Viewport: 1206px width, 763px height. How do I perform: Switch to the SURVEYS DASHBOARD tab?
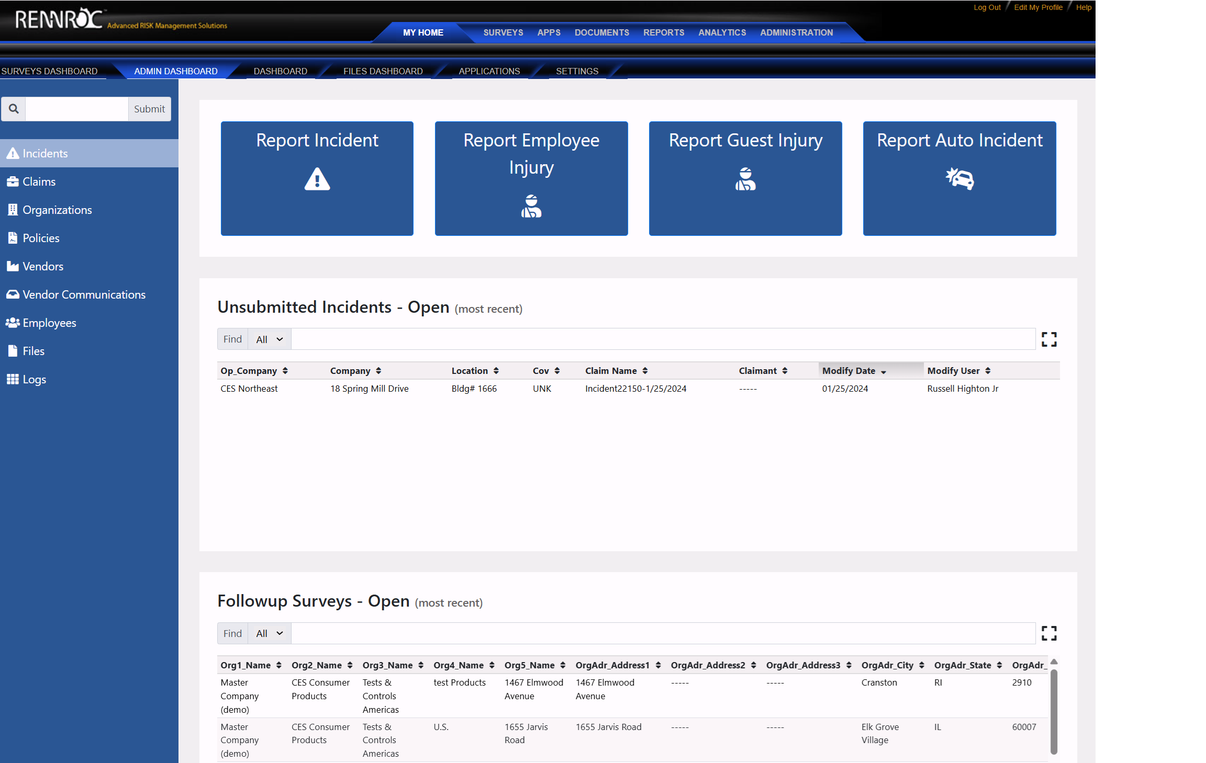[49, 71]
